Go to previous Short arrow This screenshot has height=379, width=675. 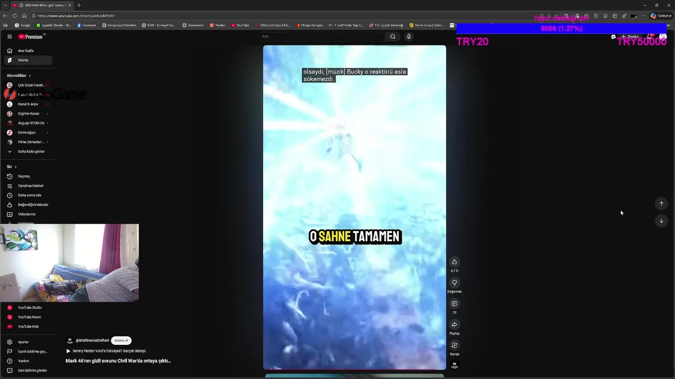click(661, 204)
